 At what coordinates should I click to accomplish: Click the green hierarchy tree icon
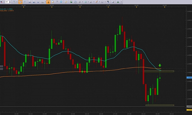(118, 2)
